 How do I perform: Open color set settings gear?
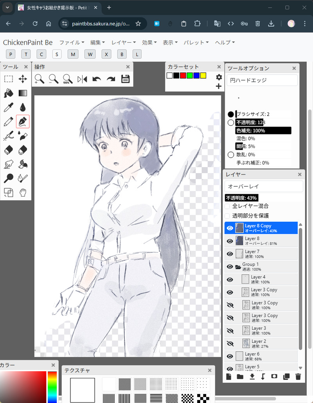[219, 77]
